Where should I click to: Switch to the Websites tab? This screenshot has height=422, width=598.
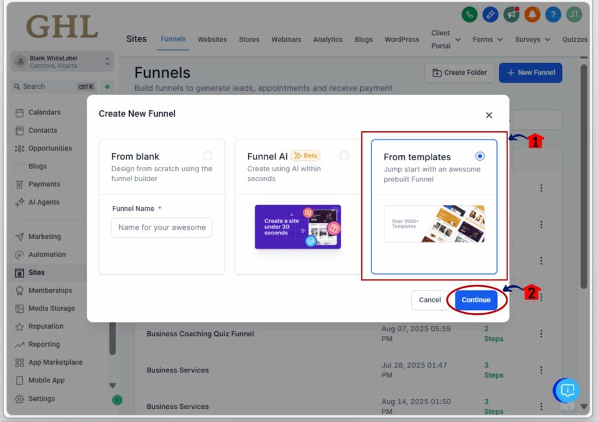coord(212,39)
